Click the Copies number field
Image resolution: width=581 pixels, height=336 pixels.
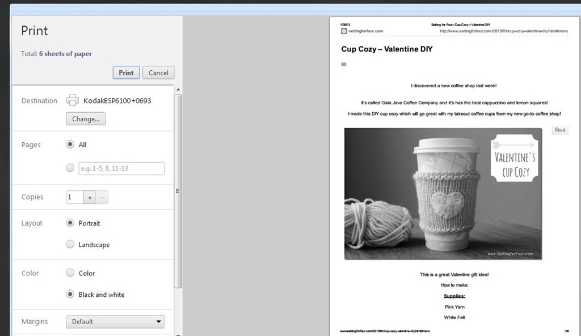pyautogui.click(x=74, y=197)
